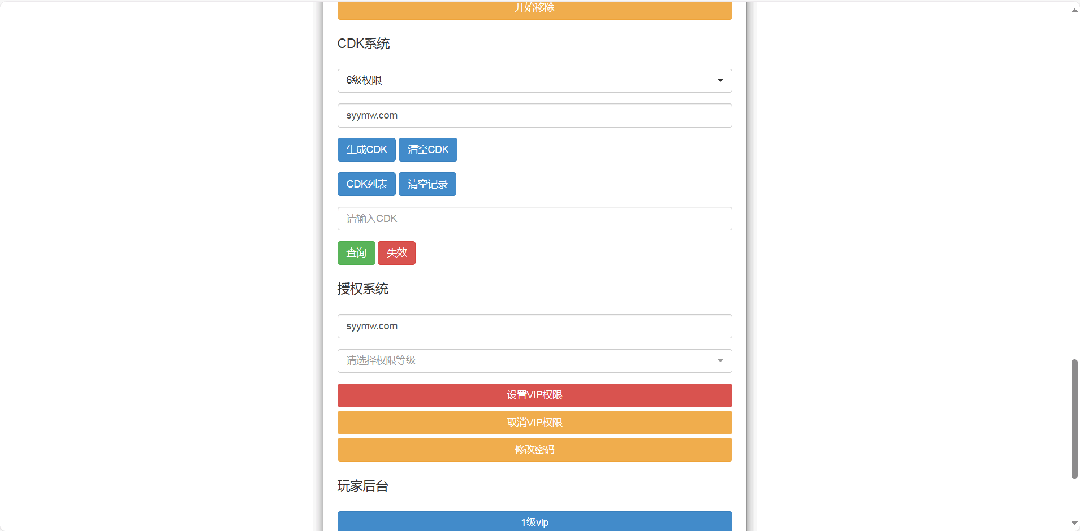Click the CDK system syymw.com input field
Screen dimensions: 1080x531
coord(534,116)
